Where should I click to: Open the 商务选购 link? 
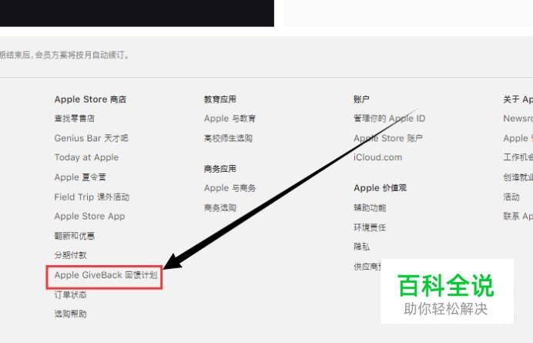pyautogui.click(x=220, y=207)
